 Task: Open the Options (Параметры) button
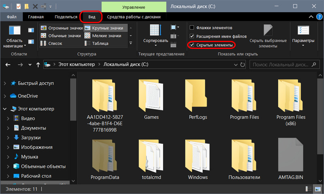[x=303, y=36]
